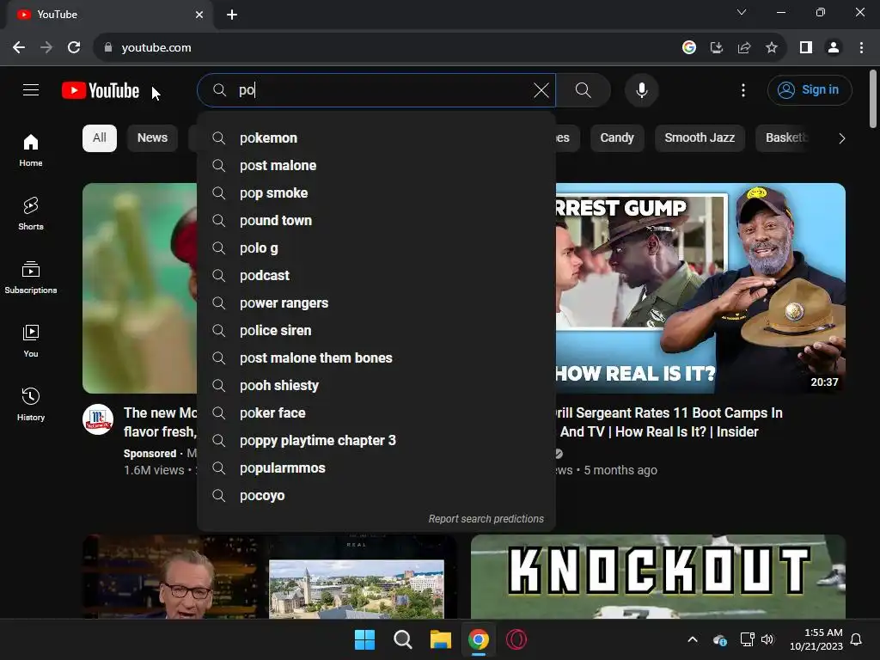
Task: Open Windows taskbar search
Action: pyautogui.click(x=403, y=639)
